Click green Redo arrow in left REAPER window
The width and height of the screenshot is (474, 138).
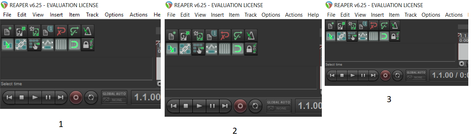[74, 31]
